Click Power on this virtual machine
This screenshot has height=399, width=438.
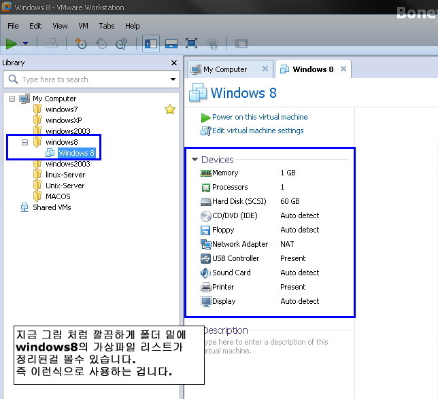(260, 117)
